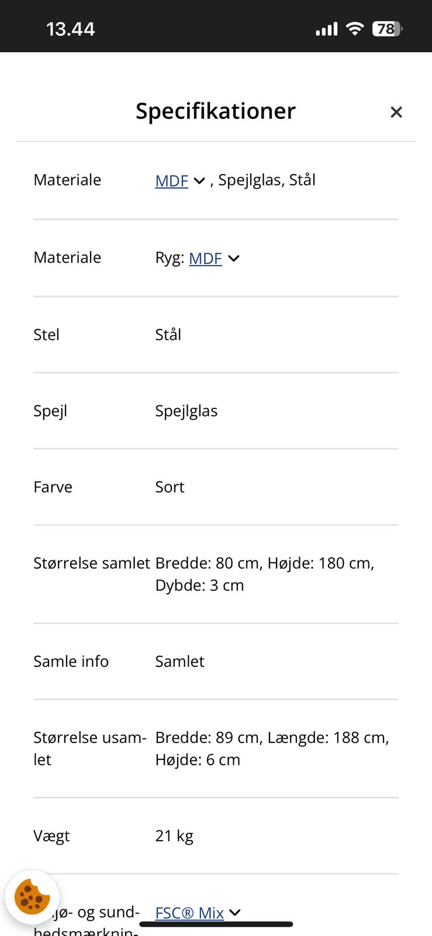Image resolution: width=432 pixels, height=936 pixels.
Task: Tap Samlet in the Samle info row
Action: 179,661
